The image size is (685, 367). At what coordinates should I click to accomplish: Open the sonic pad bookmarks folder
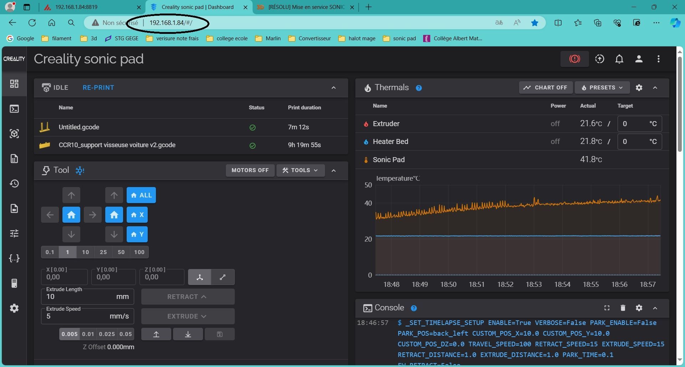(x=400, y=38)
